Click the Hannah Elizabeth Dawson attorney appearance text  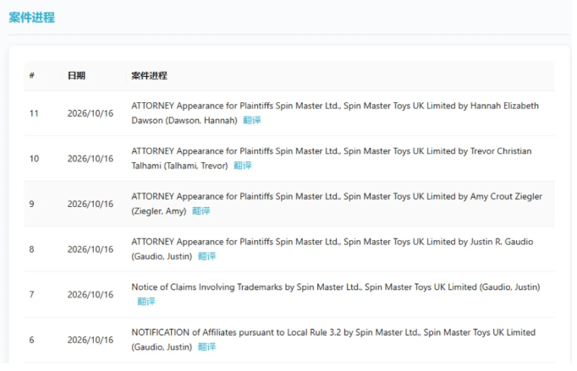pyautogui.click(x=335, y=113)
